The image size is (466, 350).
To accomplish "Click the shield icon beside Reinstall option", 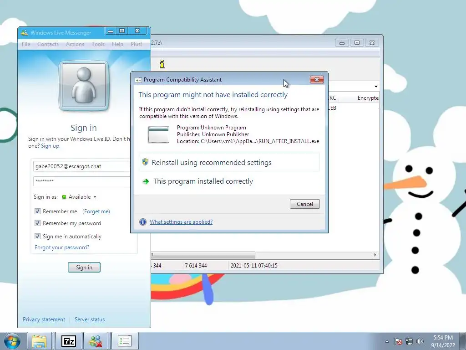I will [x=145, y=162].
